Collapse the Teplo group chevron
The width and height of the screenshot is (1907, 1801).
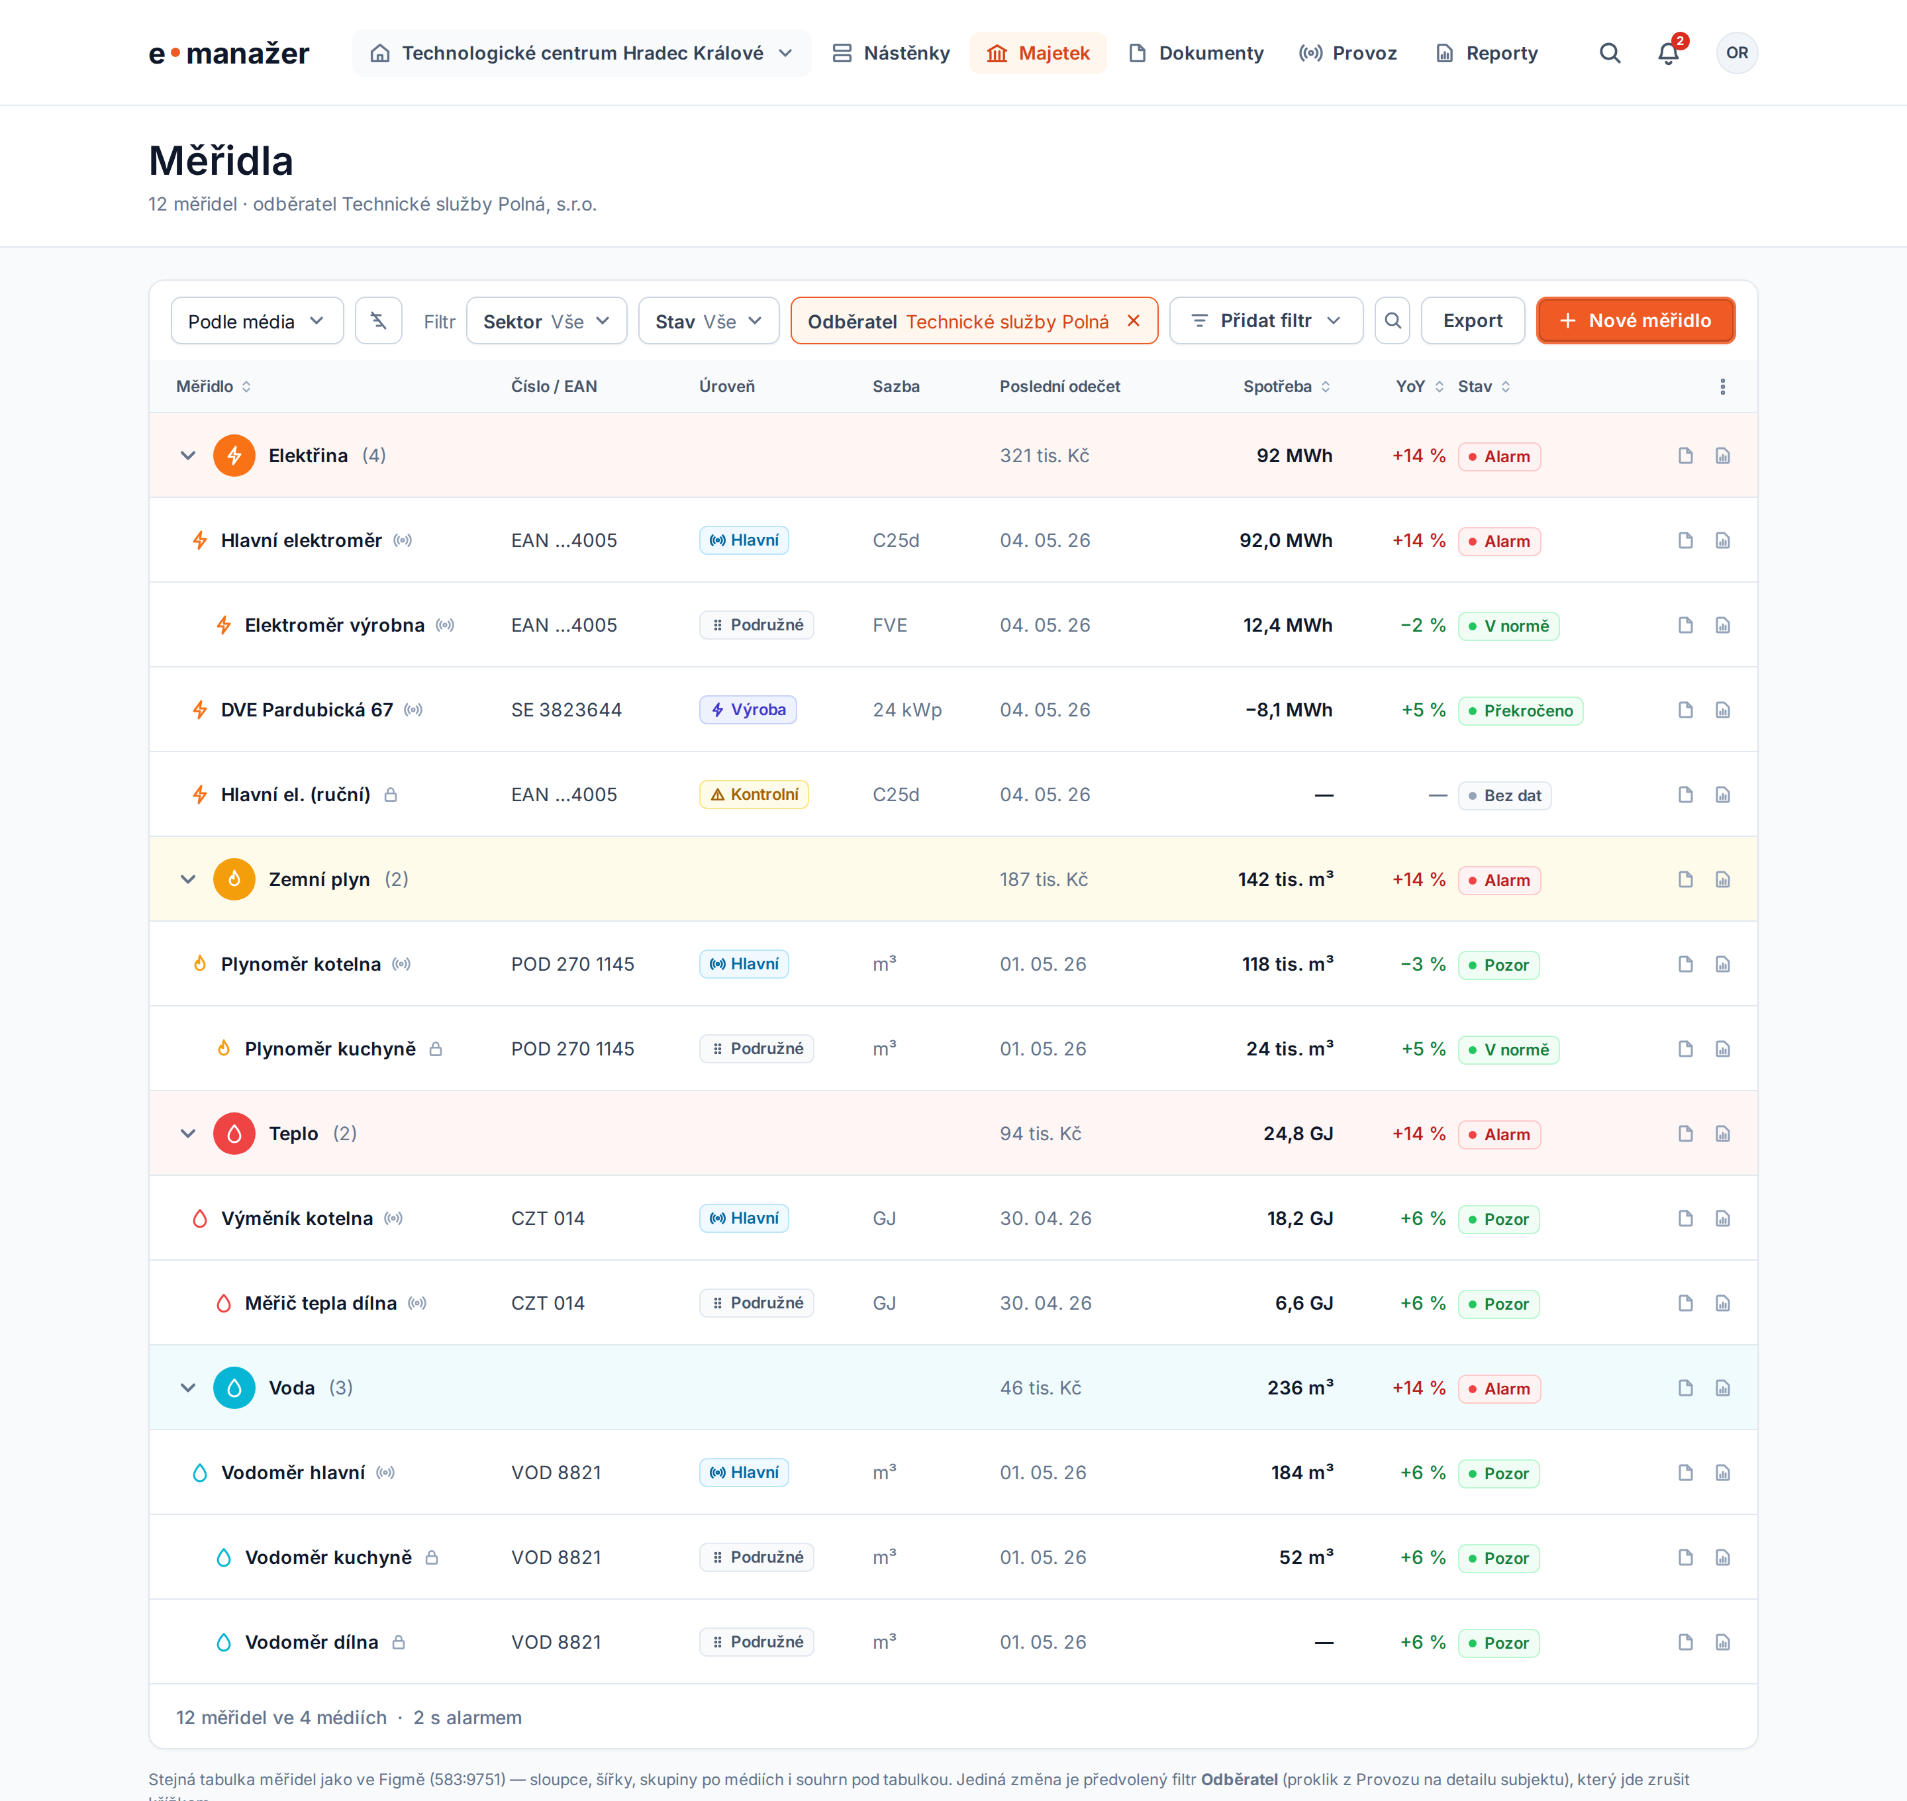point(188,1134)
